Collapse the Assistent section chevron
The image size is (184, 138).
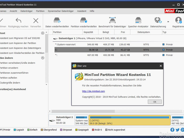43,33
